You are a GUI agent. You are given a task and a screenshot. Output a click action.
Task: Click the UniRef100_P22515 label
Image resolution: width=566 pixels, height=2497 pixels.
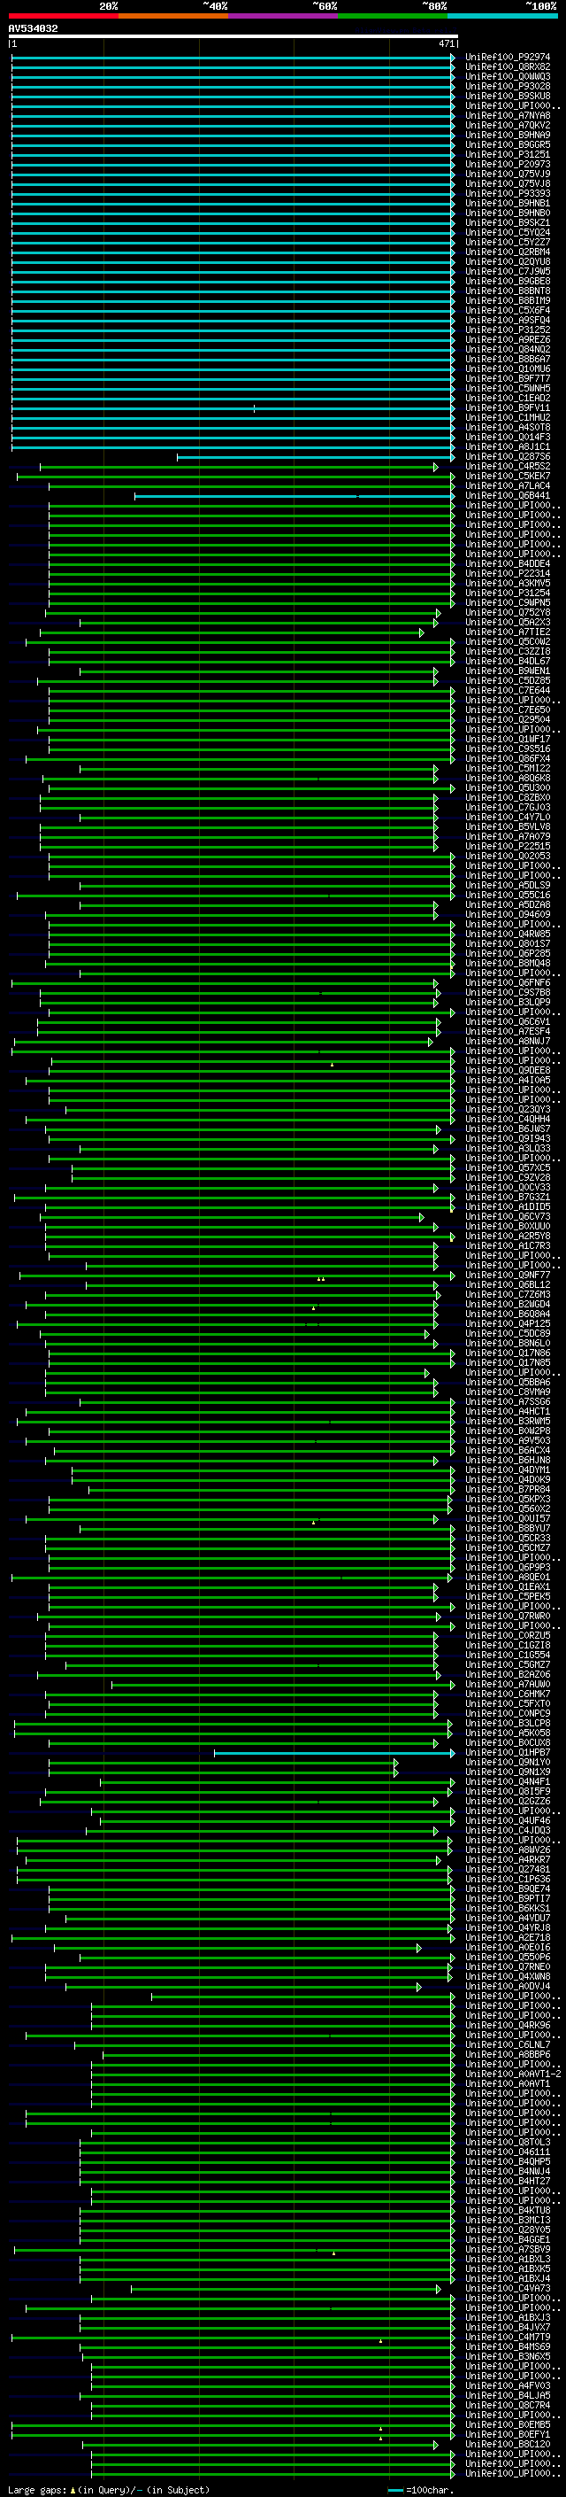point(507,846)
